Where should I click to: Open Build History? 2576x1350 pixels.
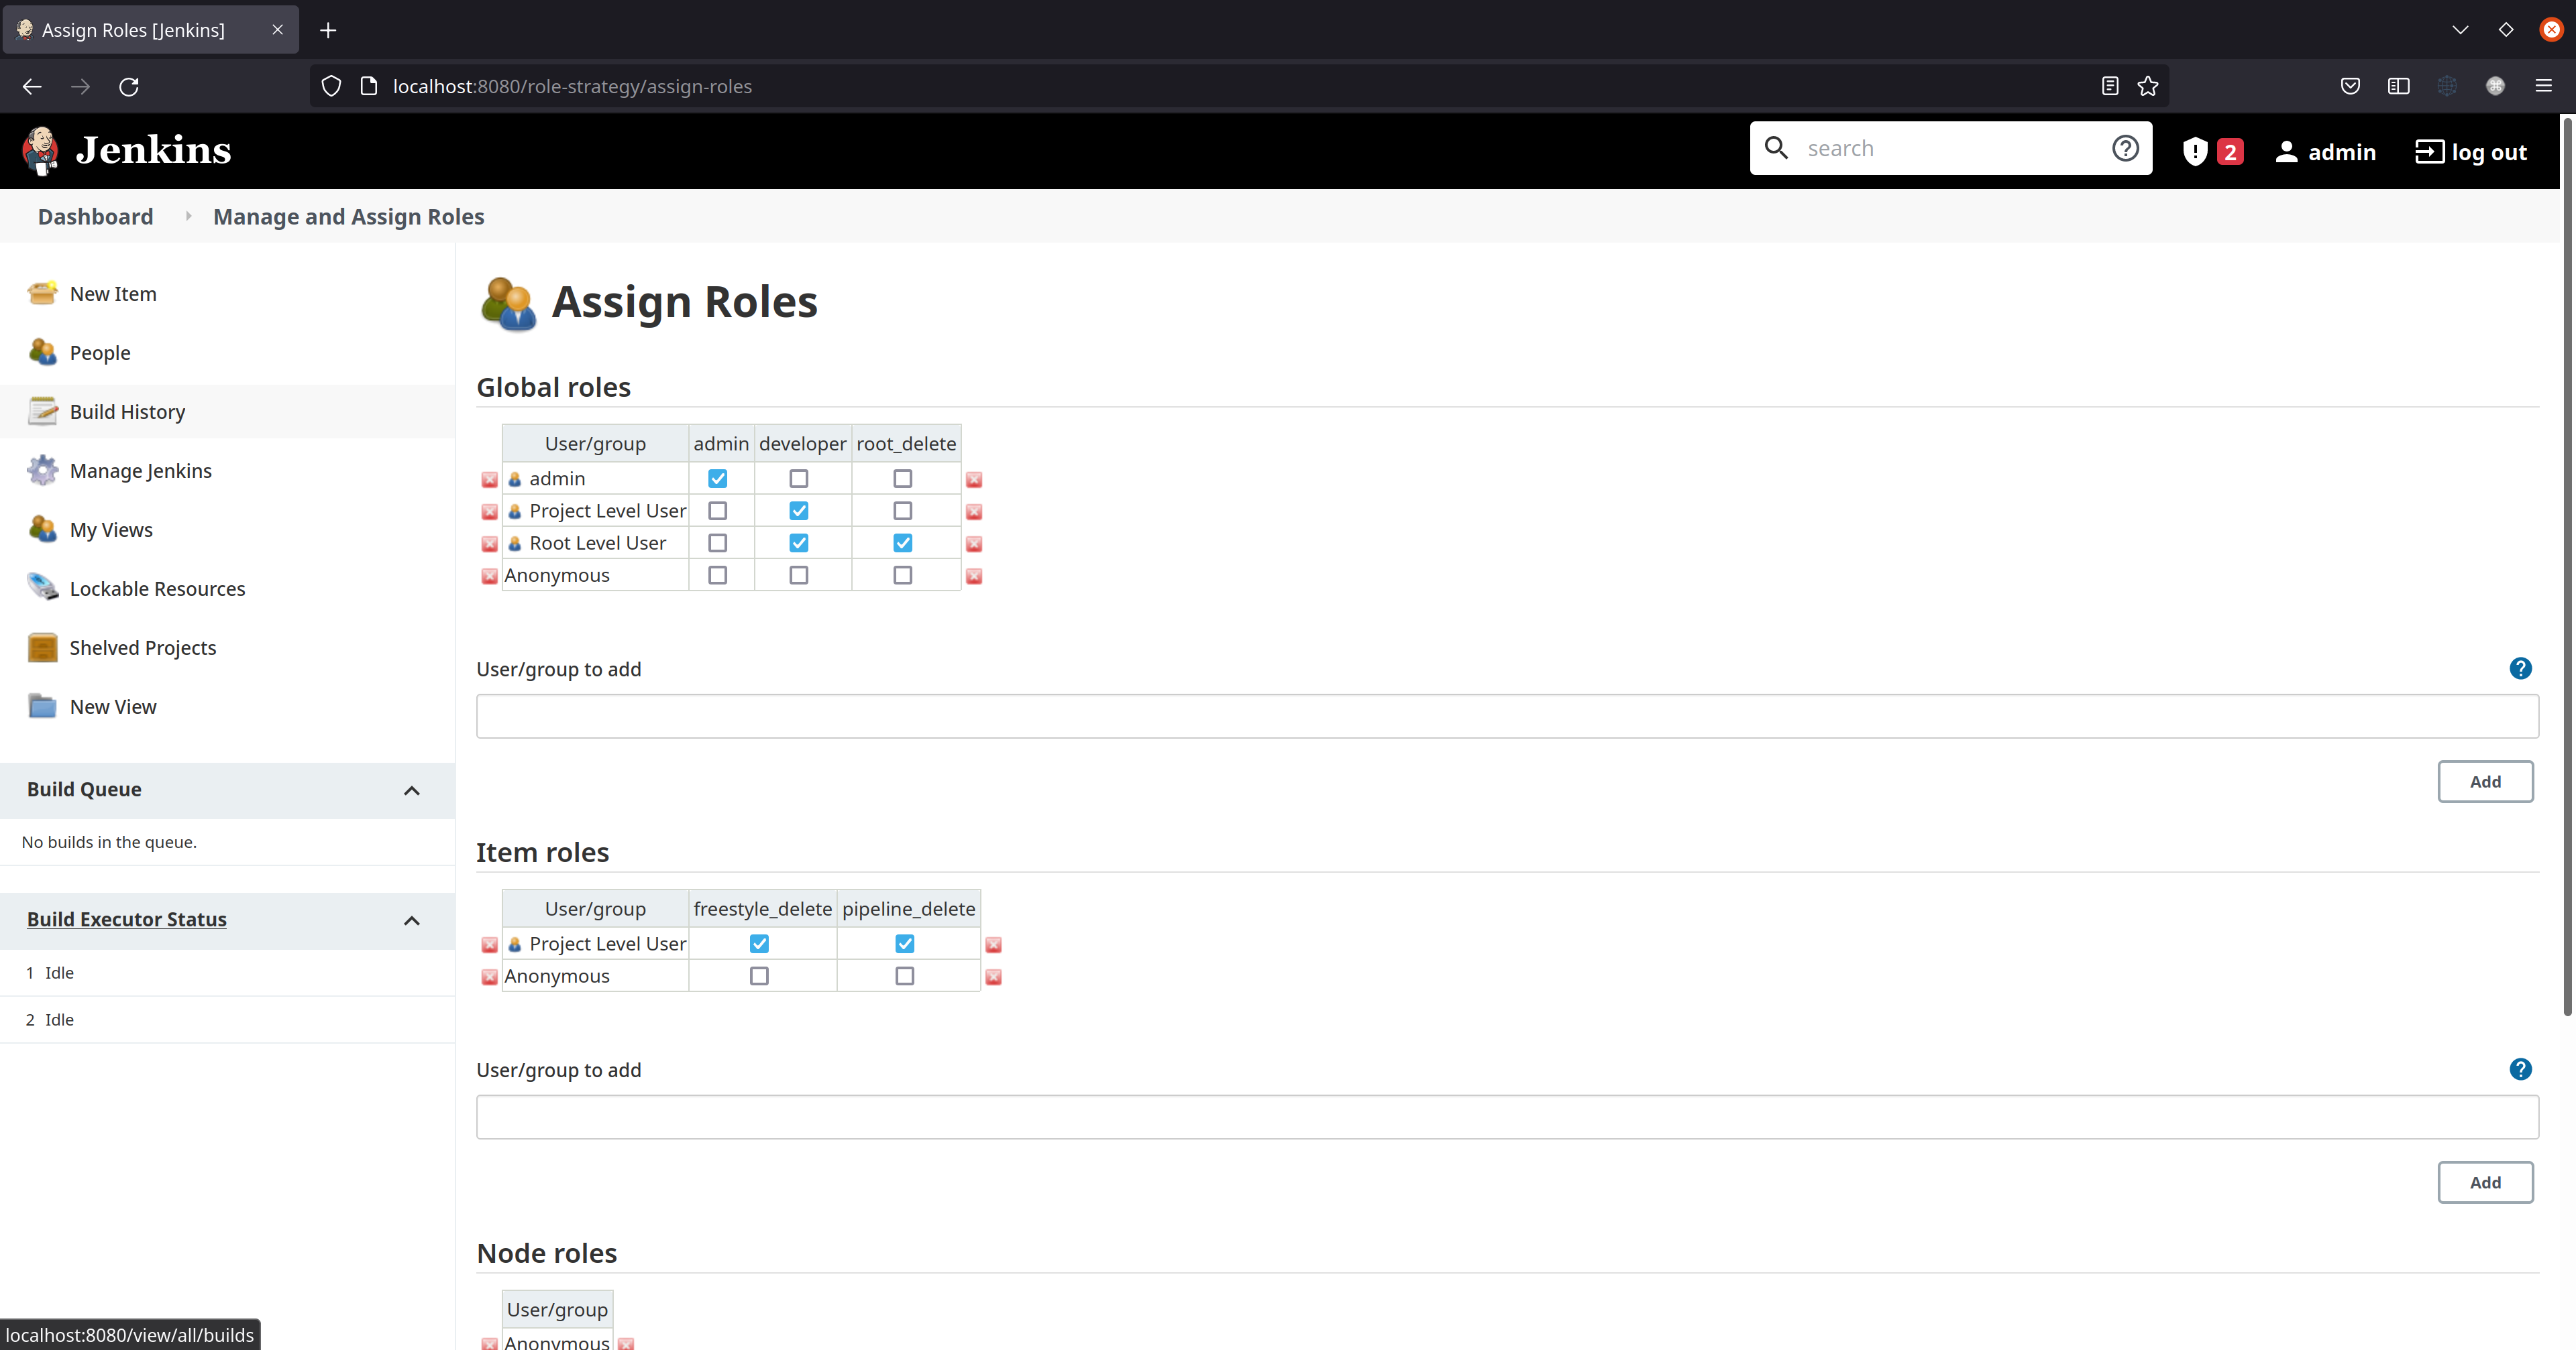[x=127, y=411]
